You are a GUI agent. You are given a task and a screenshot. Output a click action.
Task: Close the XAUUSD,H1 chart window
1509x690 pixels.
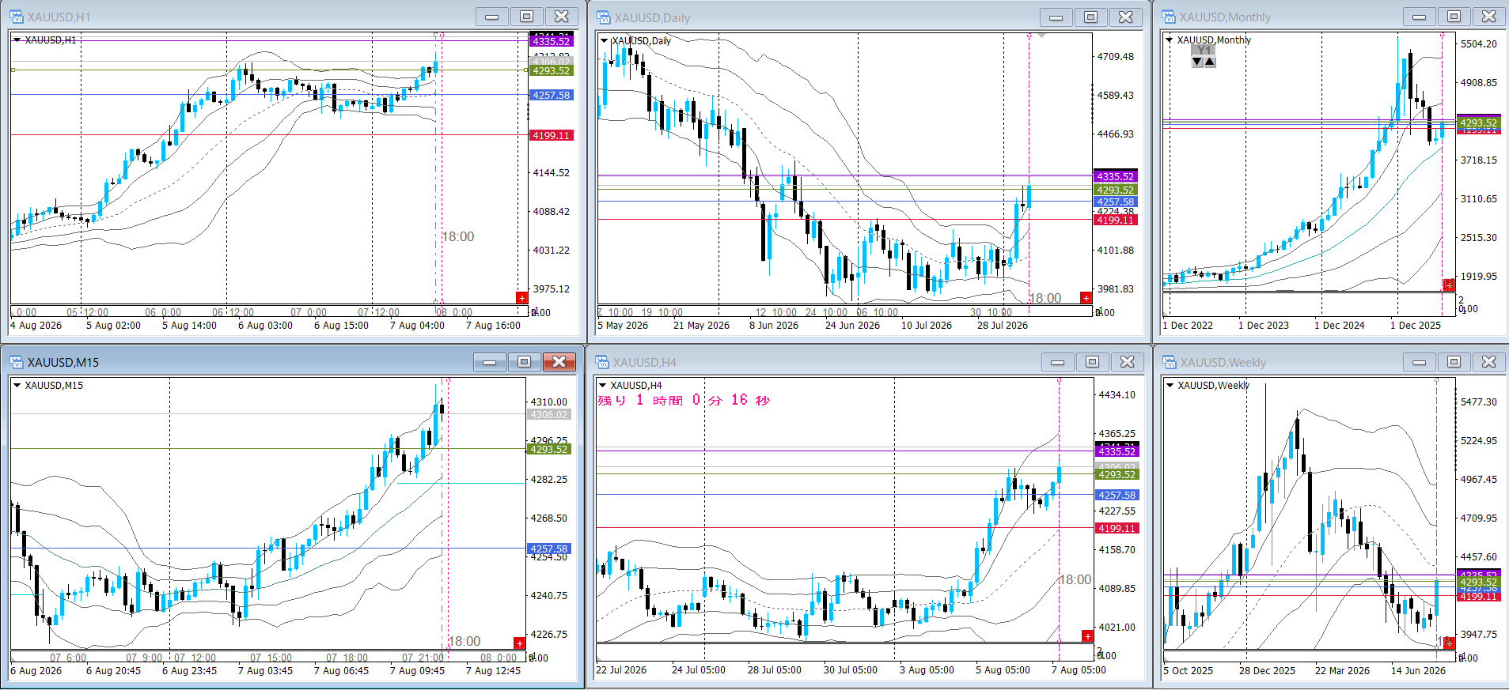[562, 17]
